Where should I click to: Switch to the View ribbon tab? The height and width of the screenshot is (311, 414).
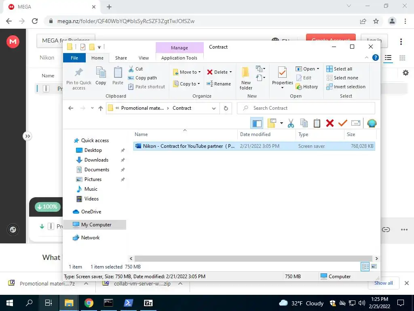pos(144,58)
